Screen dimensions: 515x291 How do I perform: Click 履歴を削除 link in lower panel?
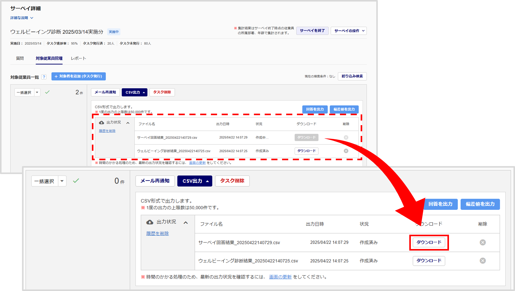pos(157,233)
